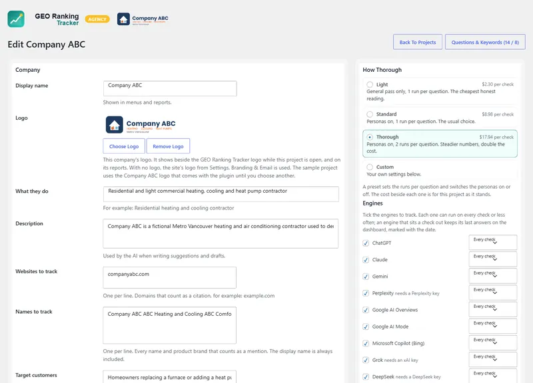
Task: Toggle the Perplexity engine checkbox
Action: pos(366,293)
